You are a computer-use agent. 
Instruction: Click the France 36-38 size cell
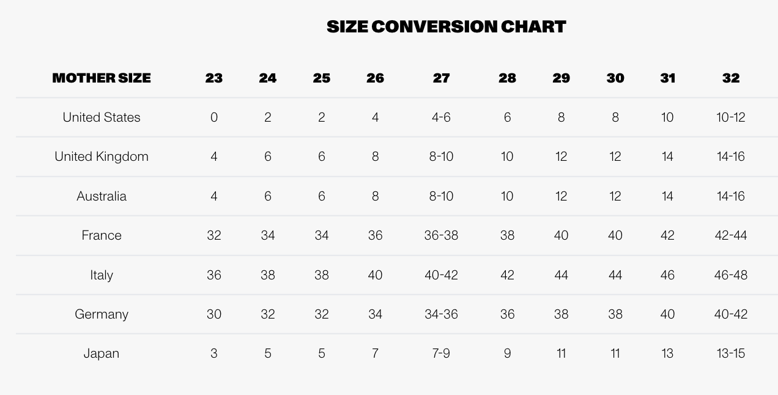[x=441, y=235]
